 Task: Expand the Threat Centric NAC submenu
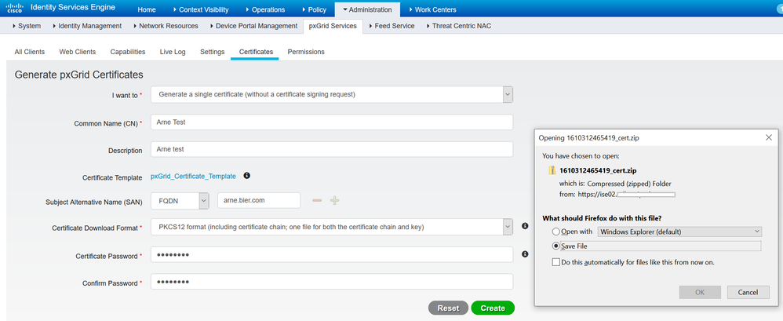(459, 26)
